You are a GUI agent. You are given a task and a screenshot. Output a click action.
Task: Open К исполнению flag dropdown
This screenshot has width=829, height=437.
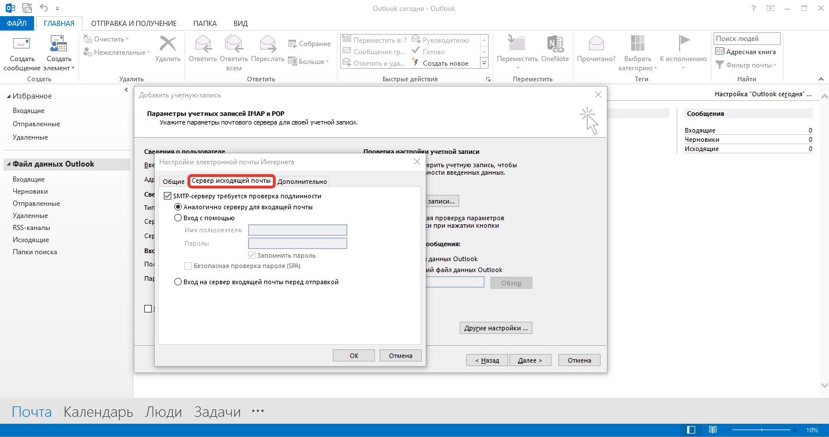[x=683, y=68]
